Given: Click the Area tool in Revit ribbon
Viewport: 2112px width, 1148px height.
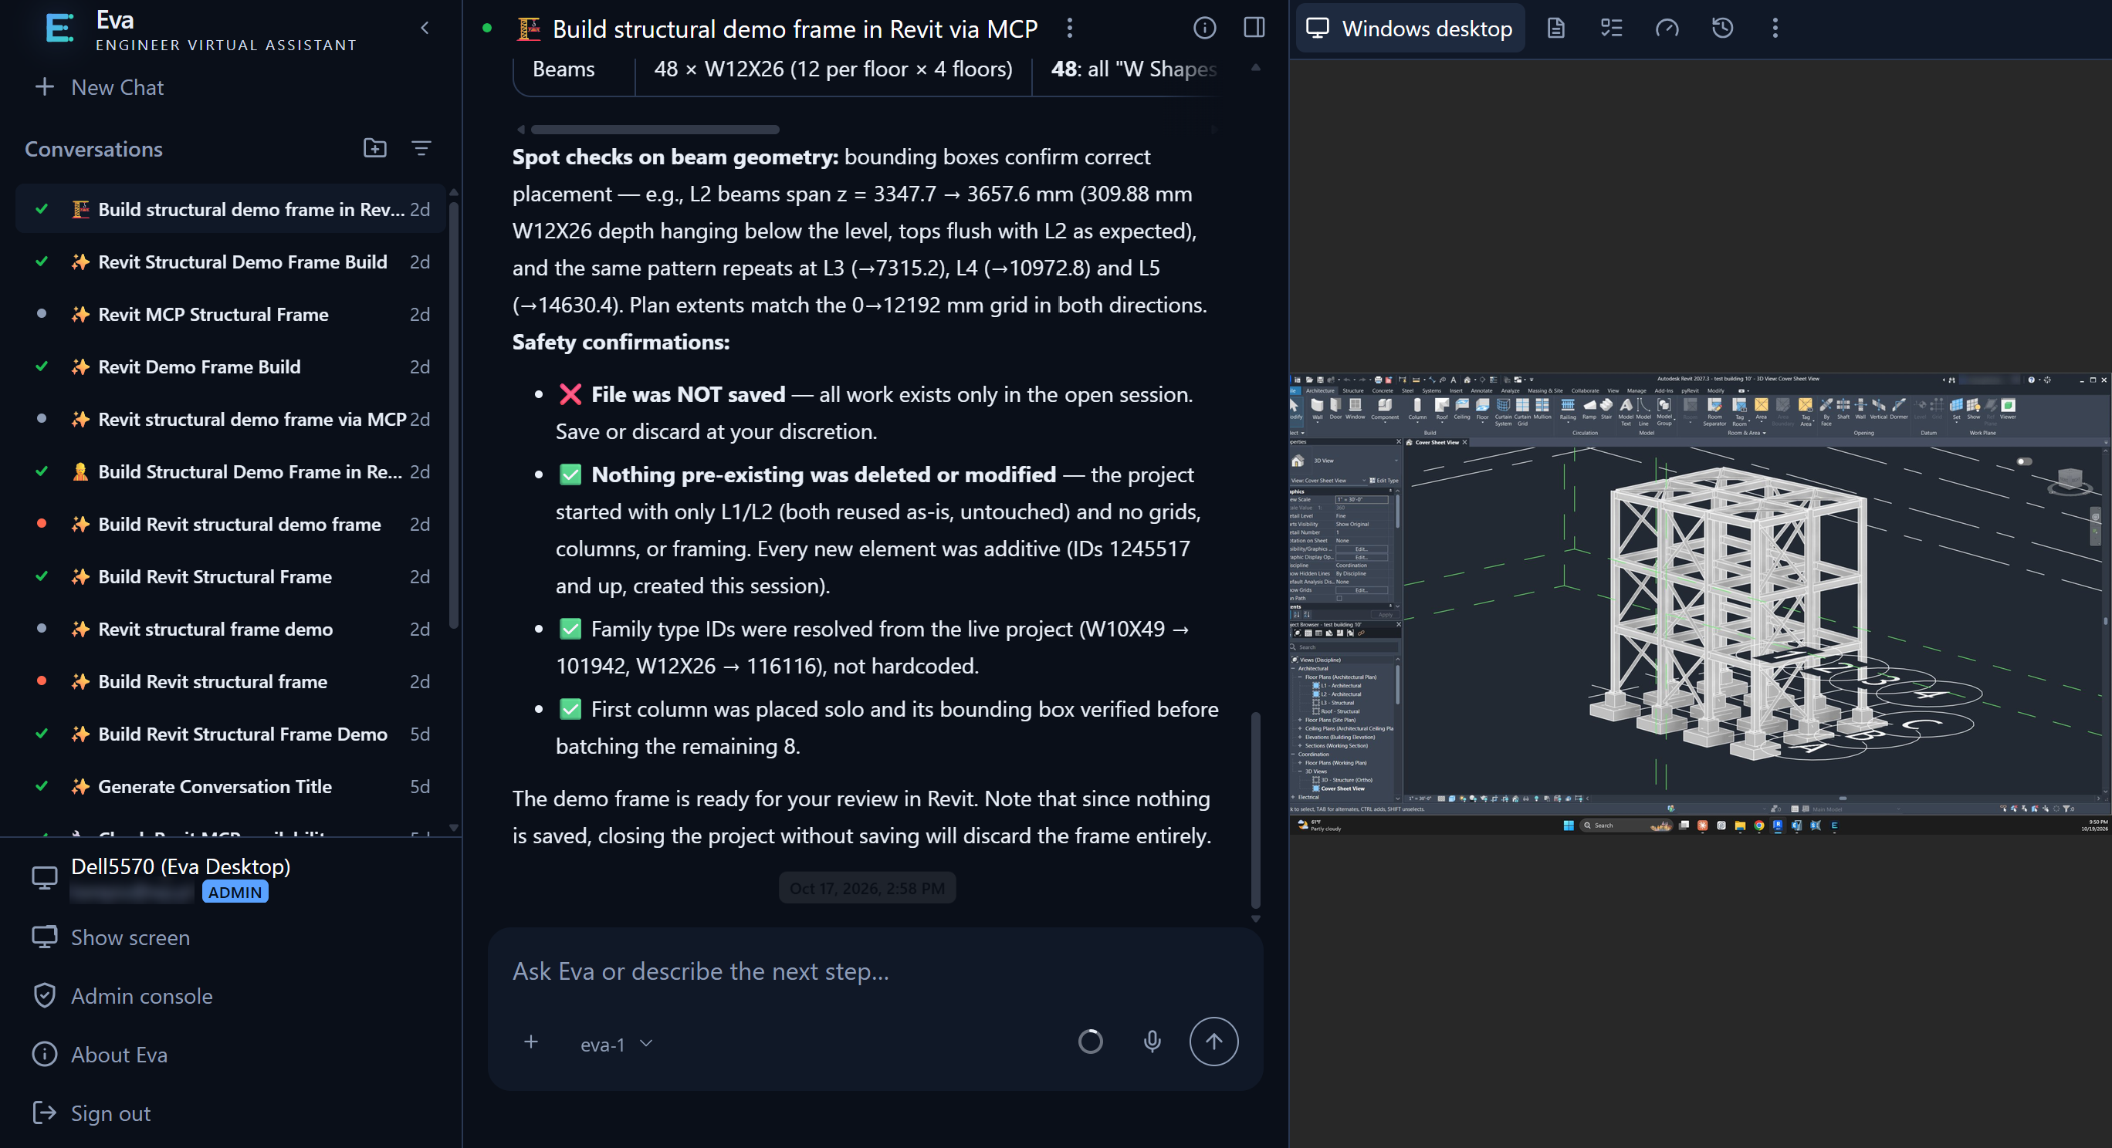Looking at the screenshot, I should (1761, 409).
